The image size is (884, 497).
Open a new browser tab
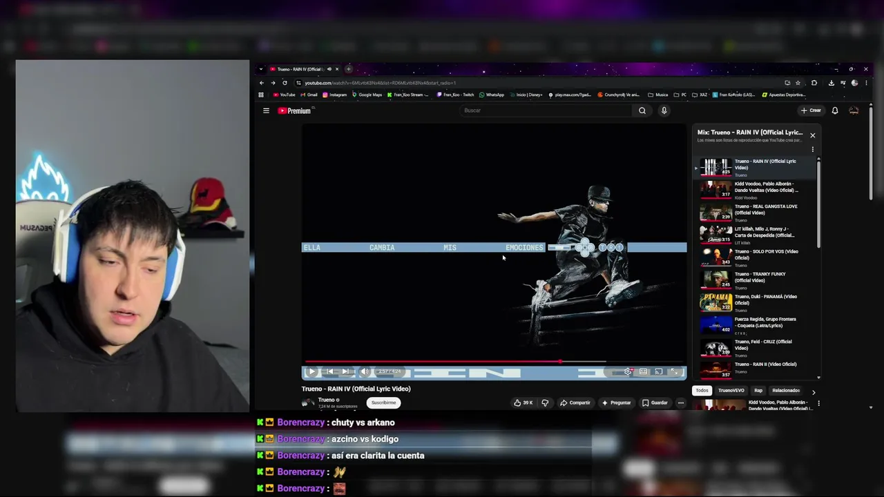click(x=349, y=69)
